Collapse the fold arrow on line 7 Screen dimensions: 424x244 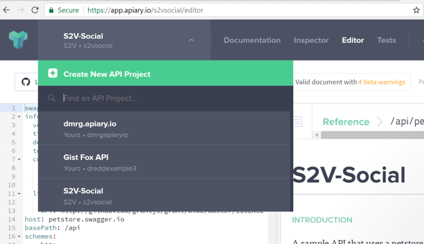[x=19, y=159]
